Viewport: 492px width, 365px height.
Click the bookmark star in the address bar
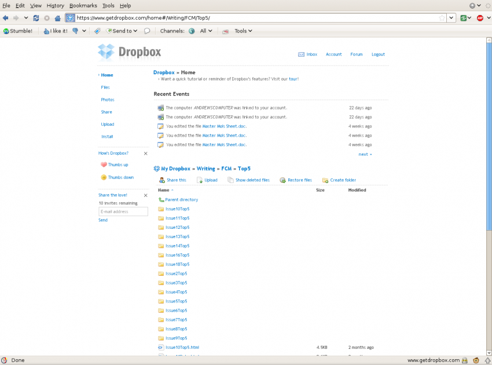(442, 18)
